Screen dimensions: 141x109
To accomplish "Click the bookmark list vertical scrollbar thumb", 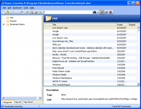I will [138, 30].
